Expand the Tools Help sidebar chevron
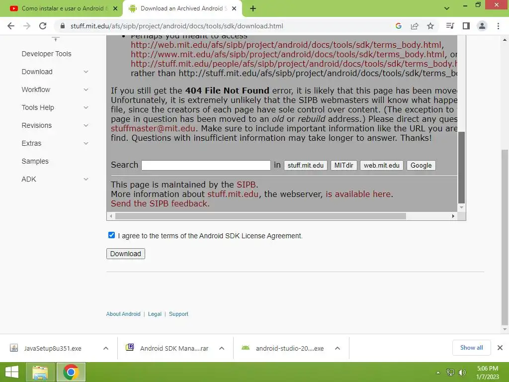The height and width of the screenshot is (382, 509). [85, 107]
